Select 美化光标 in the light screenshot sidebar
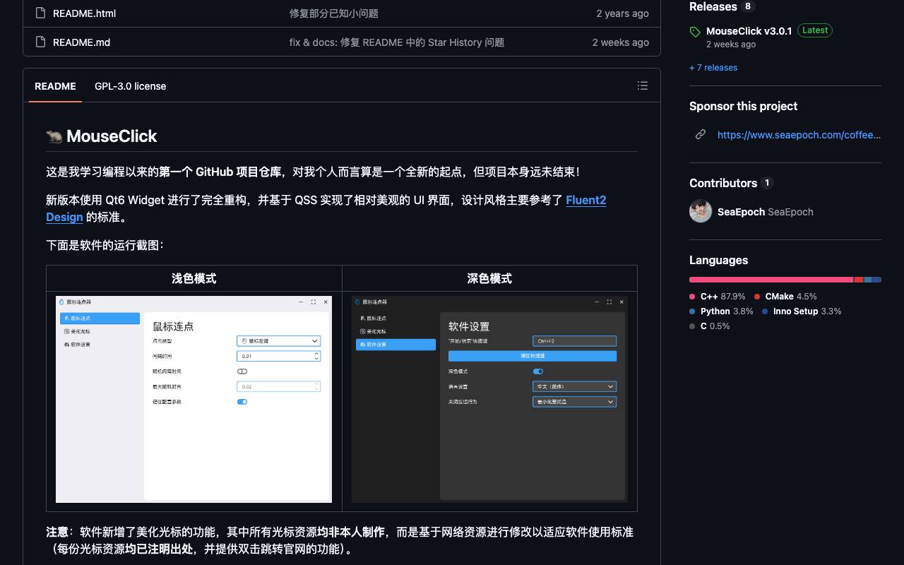Screen dimensions: 904x565 coord(100,331)
